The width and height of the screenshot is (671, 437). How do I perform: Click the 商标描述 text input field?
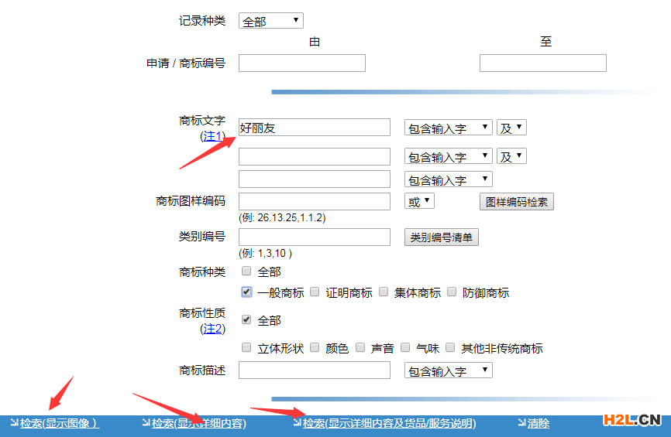(314, 370)
